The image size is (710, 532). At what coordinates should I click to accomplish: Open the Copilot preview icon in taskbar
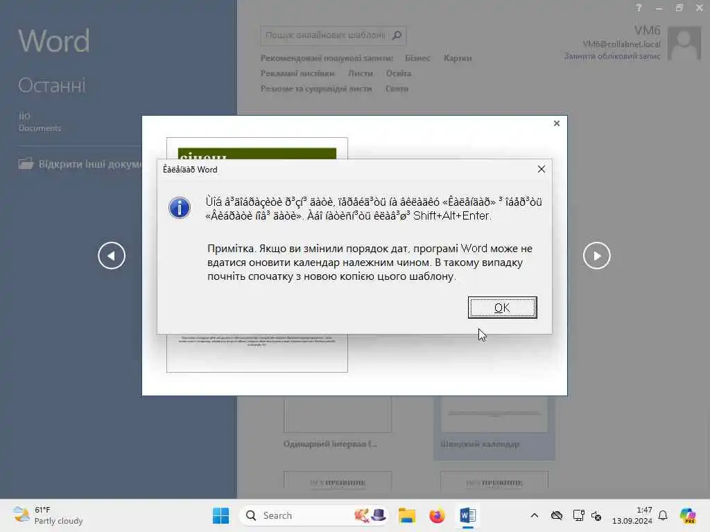tap(687, 515)
